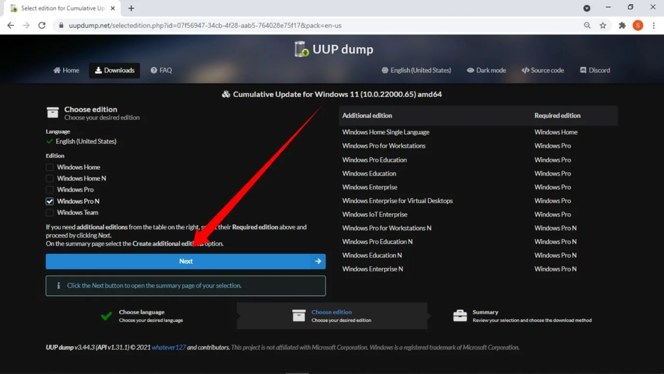
Task: Open a new browser tab
Action: click(x=131, y=8)
